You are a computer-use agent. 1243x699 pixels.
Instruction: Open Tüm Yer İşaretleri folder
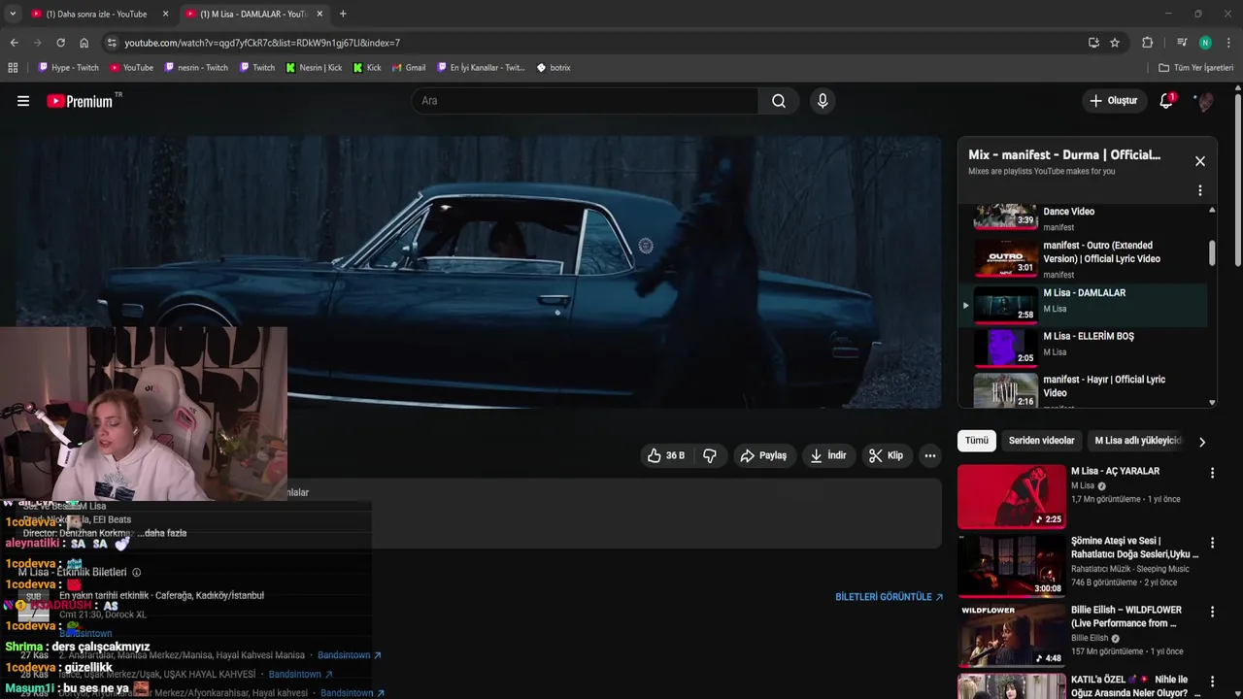click(1196, 68)
